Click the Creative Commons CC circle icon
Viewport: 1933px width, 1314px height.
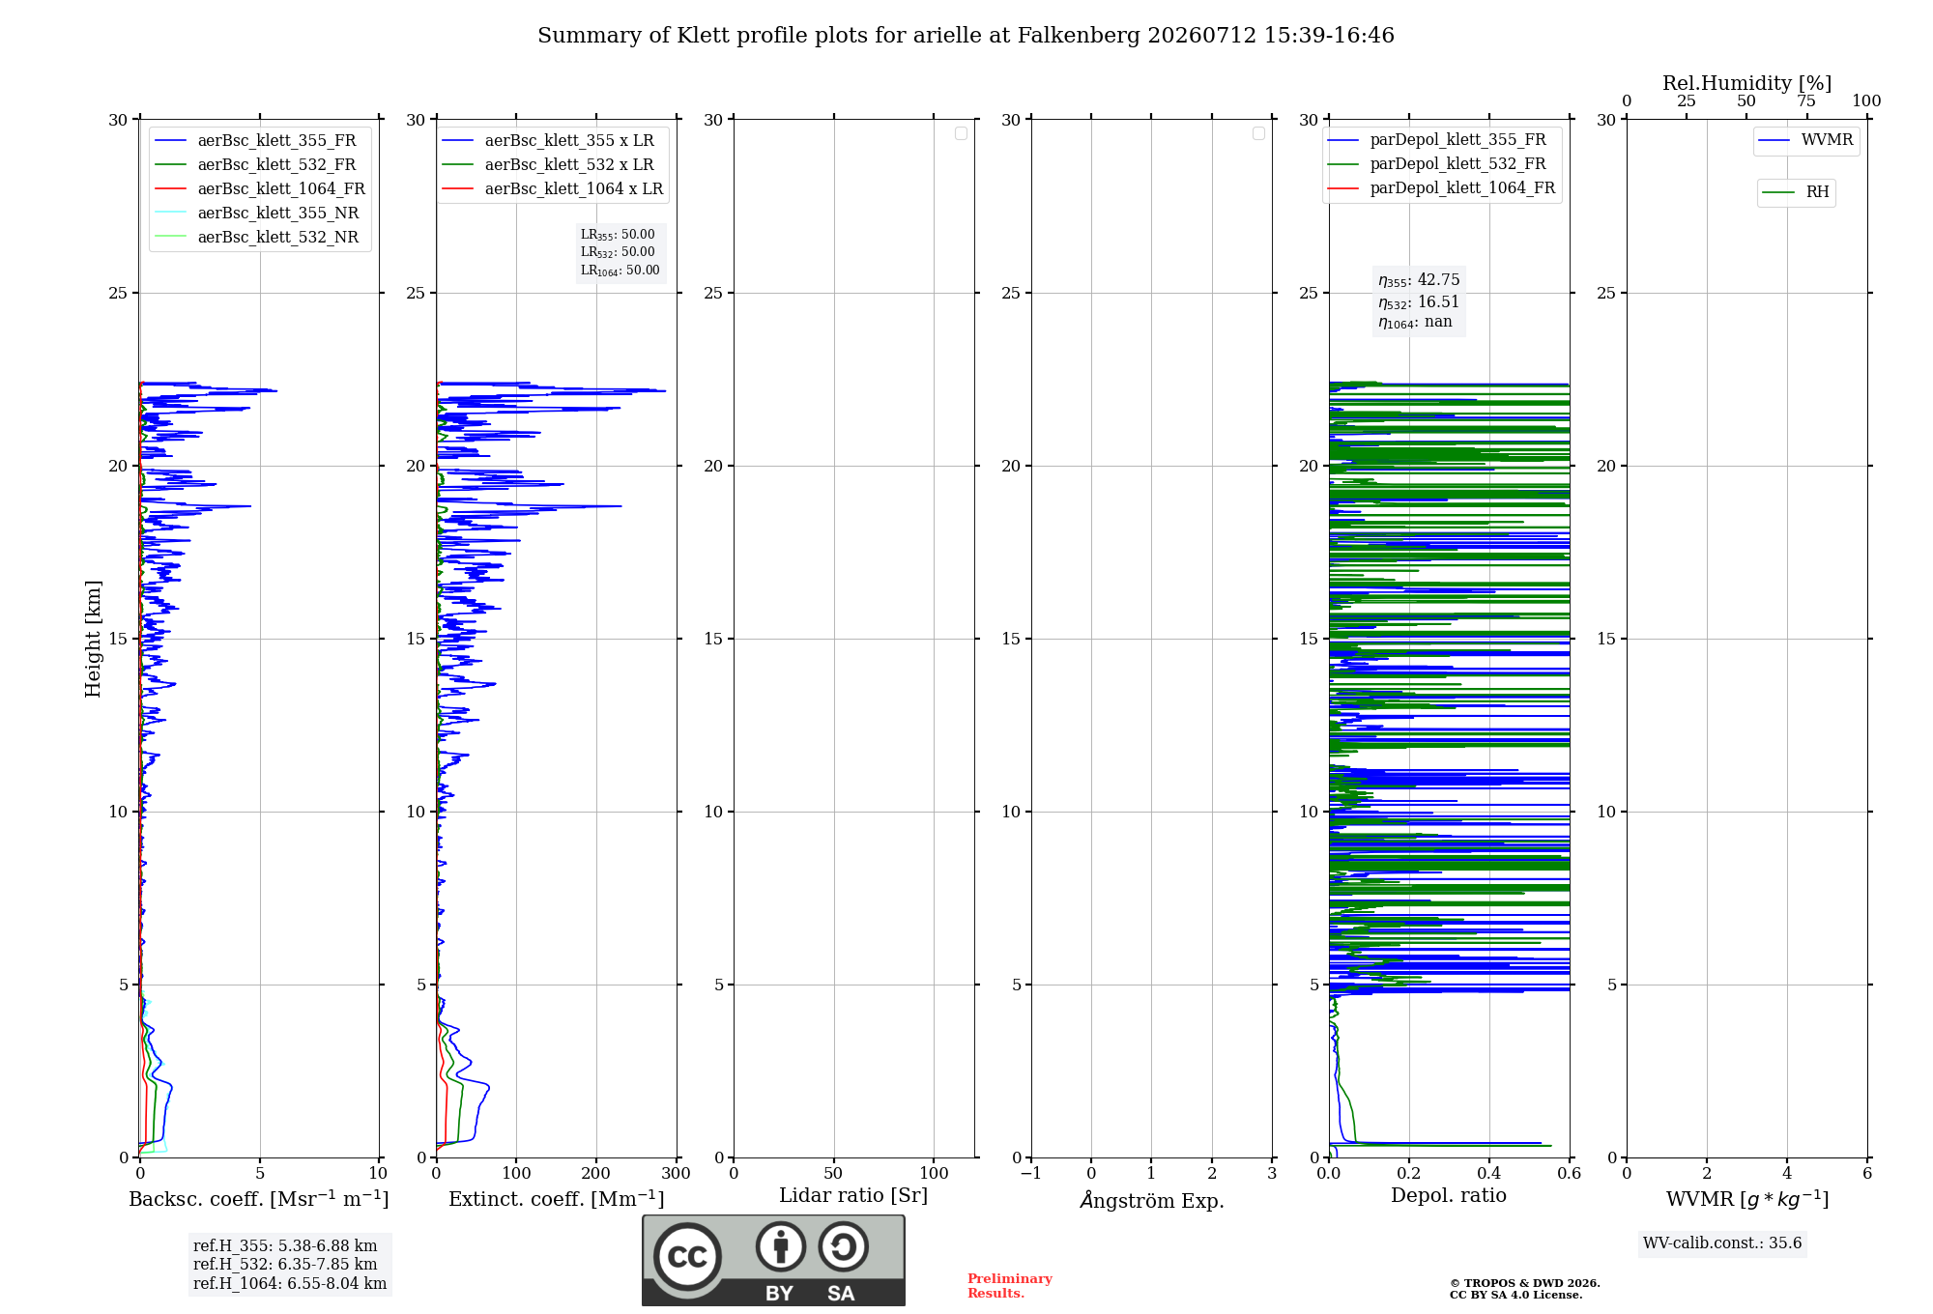(687, 1257)
